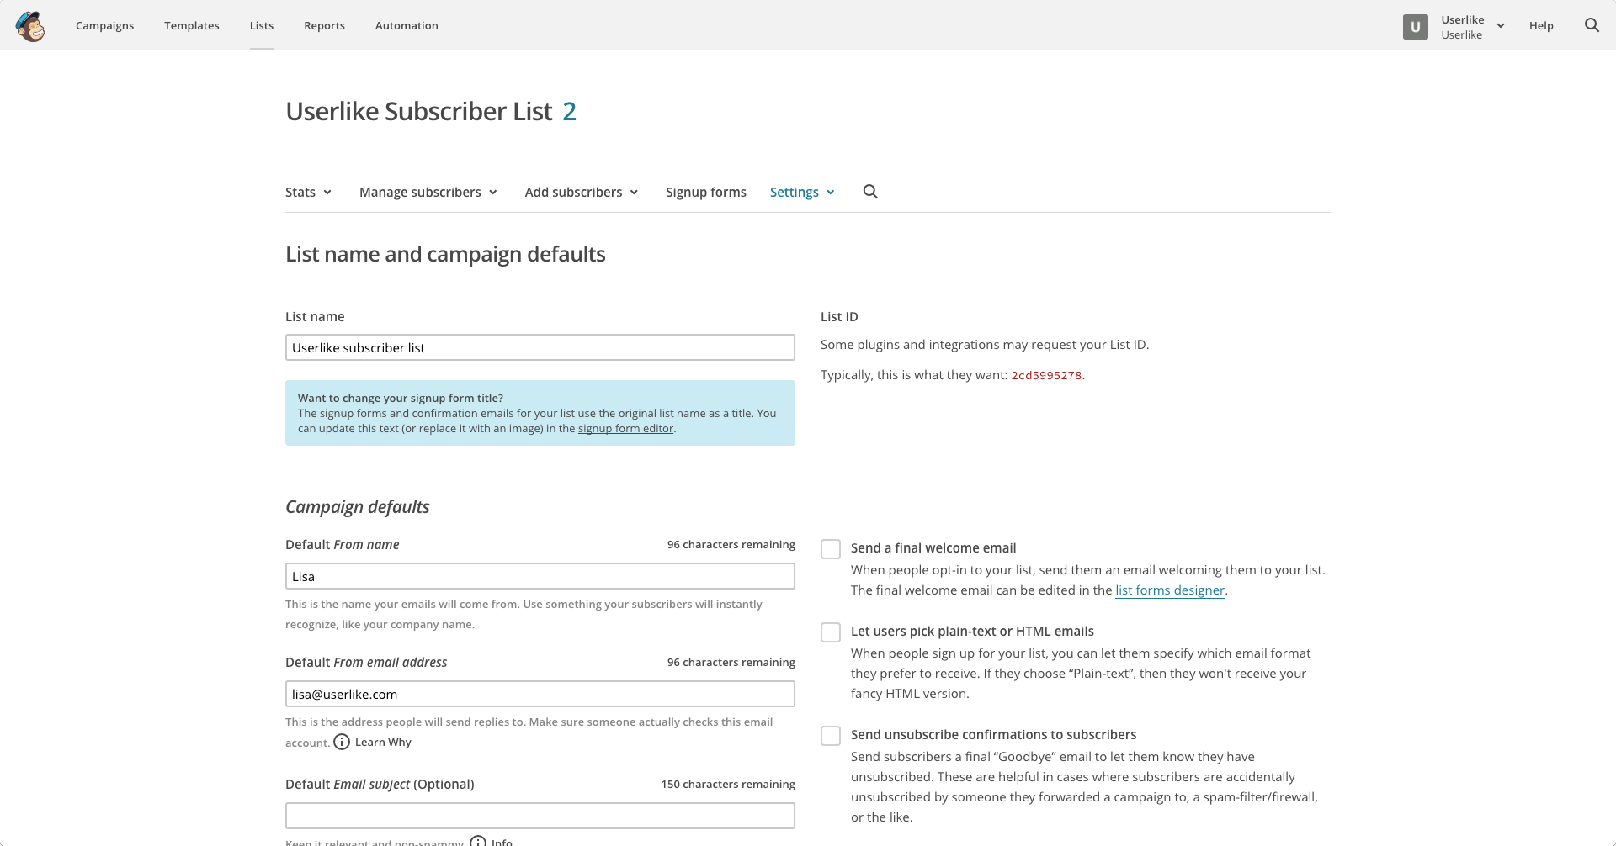Open the Manage subscribers dropdown
This screenshot has width=1616, height=846.
(x=428, y=193)
